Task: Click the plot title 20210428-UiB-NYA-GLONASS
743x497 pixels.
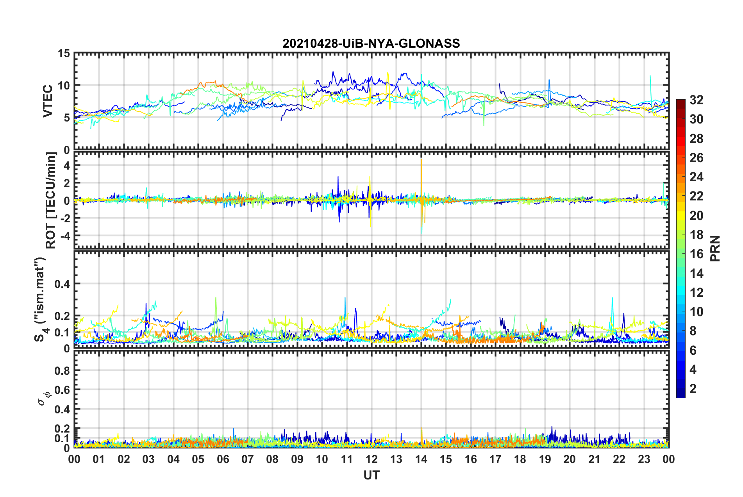Action: pyautogui.click(x=371, y=43)
